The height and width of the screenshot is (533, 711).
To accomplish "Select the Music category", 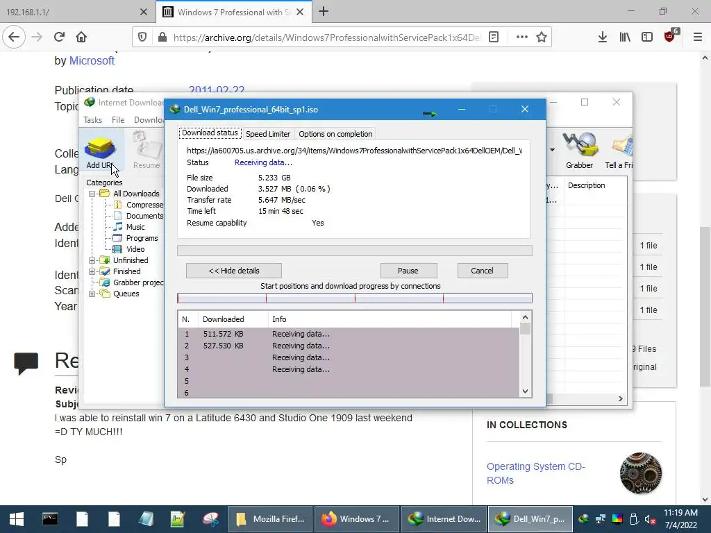I will (129, 227).
